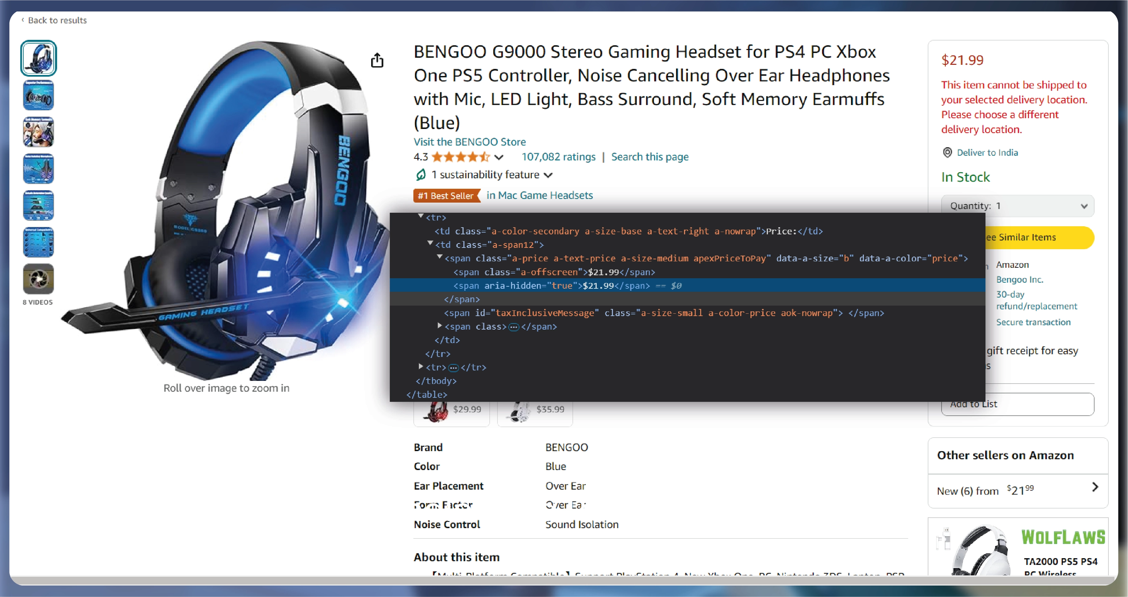Image resolution: width=1128 pixels, height=597 pixels.
Task: Select the a-offscreen span line in inspector
Action: 554,272
